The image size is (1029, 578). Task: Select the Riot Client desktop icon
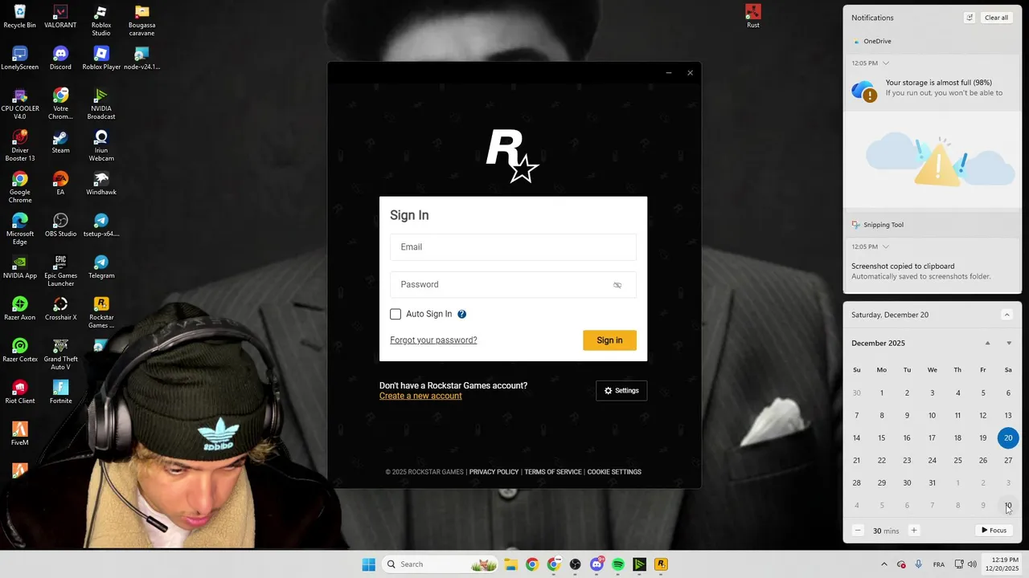click(x=20, y=393)
